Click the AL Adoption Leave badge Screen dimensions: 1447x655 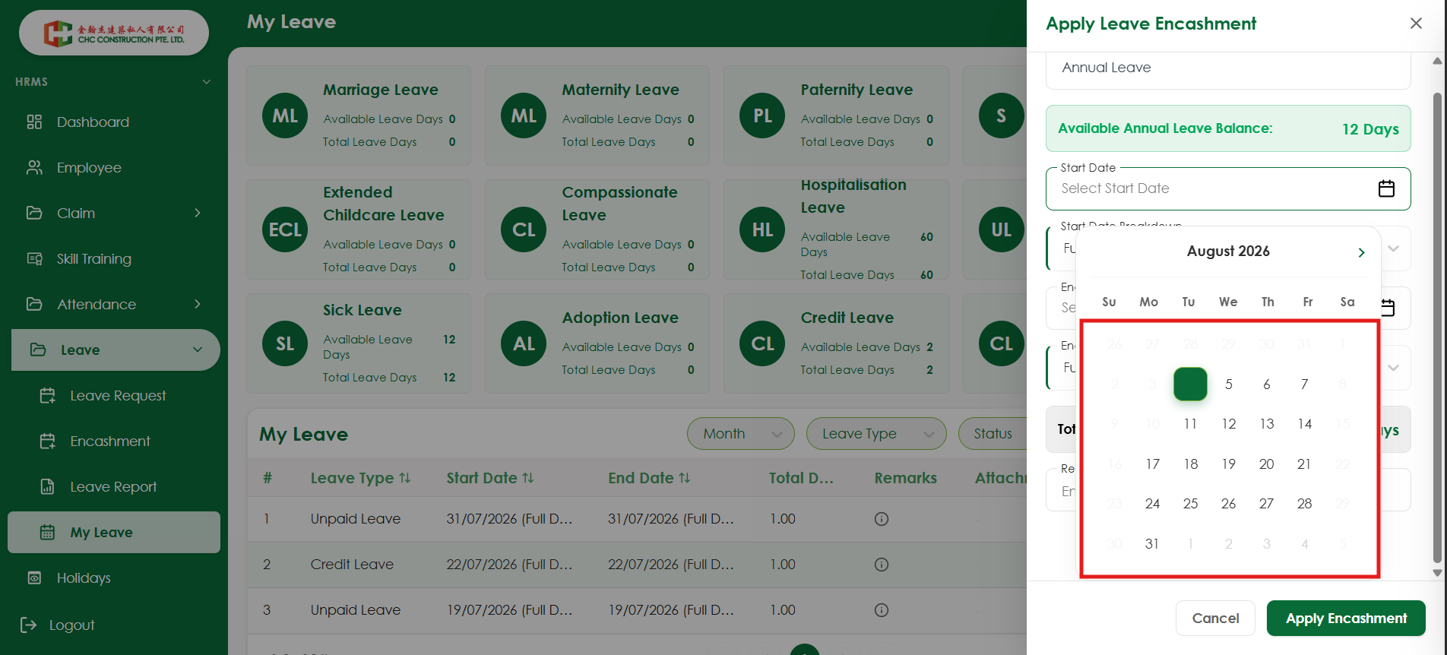[x=524, y=343]
